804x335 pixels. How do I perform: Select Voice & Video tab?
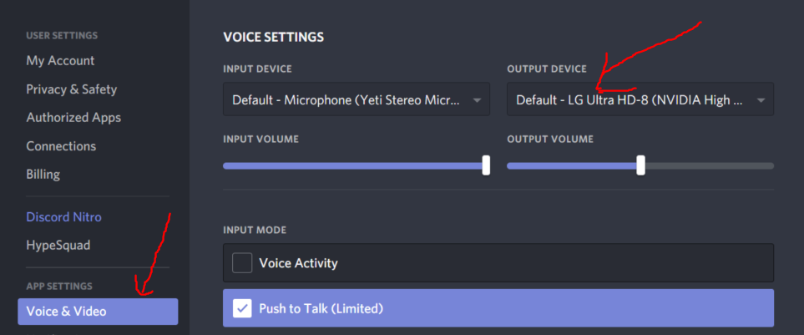98,312
